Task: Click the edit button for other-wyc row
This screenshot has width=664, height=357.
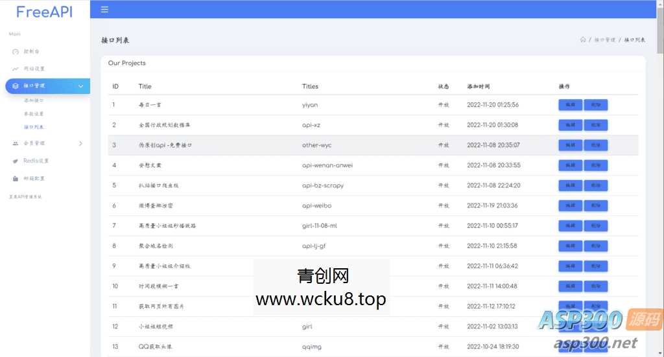Action: (571, 145)
